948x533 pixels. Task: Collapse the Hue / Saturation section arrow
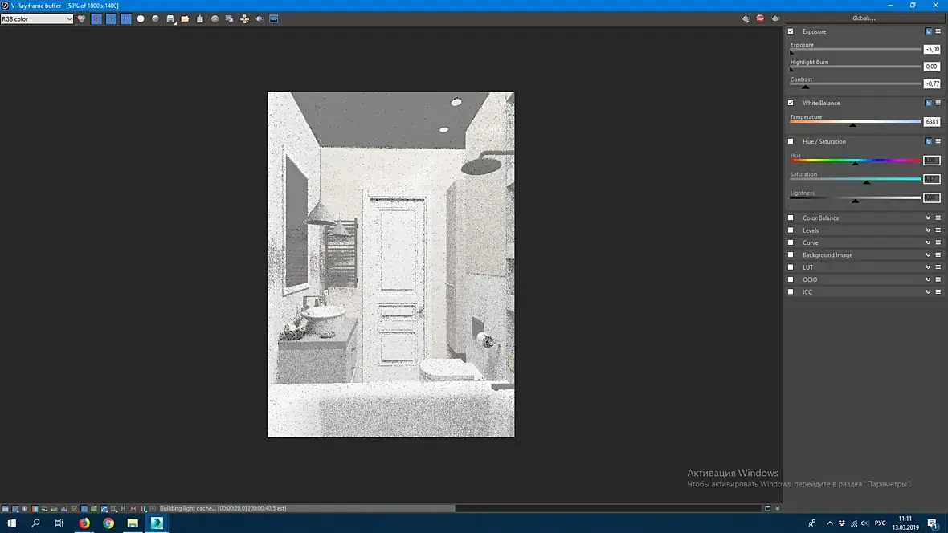(x=929, y=141)
